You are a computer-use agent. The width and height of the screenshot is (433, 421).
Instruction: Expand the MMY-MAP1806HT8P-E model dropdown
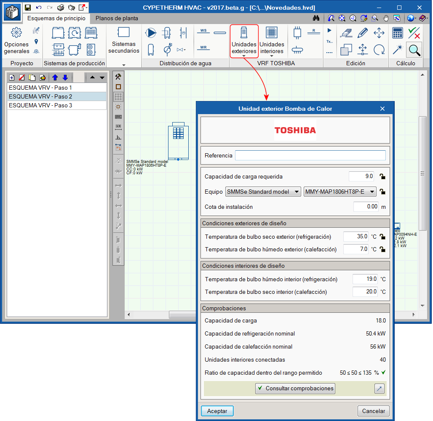click(x=339, y=192)
